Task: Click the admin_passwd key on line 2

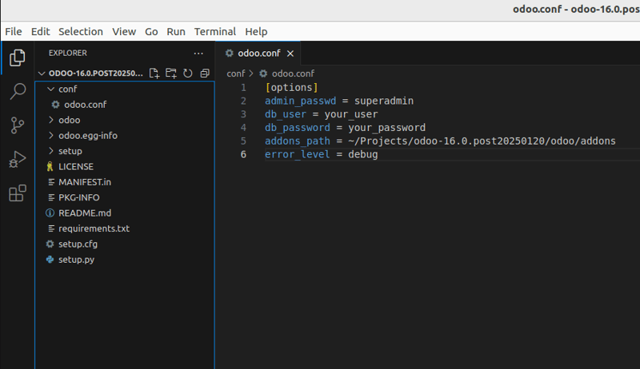Action: [301, 101]
